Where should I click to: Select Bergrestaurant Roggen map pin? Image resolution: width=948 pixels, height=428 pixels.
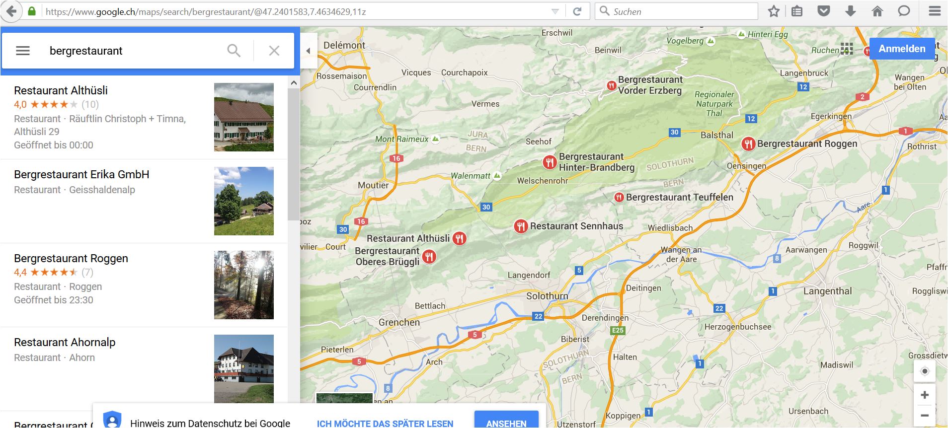(x=748, y=144)
